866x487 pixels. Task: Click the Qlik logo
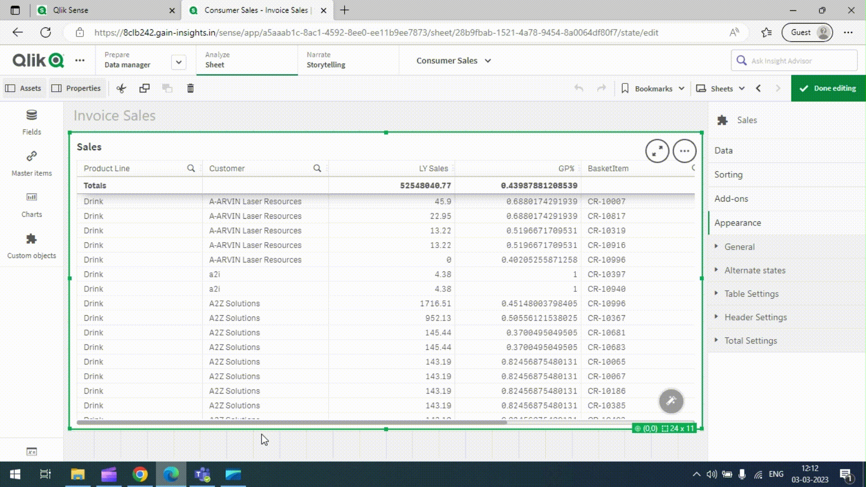click(38, 60)
